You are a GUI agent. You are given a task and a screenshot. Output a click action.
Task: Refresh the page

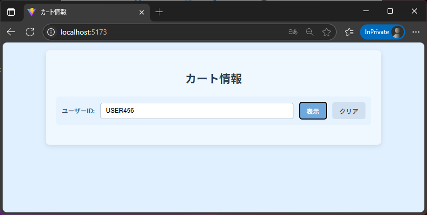coord(30,32)
